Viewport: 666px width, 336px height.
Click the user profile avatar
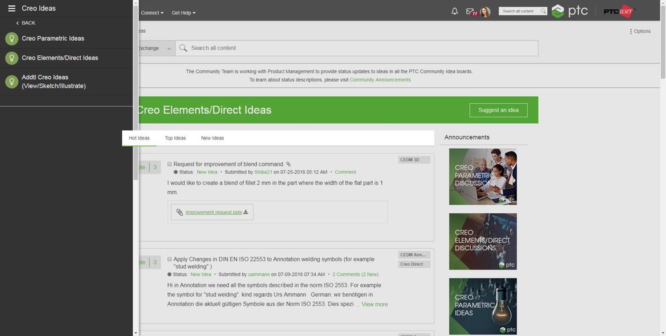(x=485, y=12)
